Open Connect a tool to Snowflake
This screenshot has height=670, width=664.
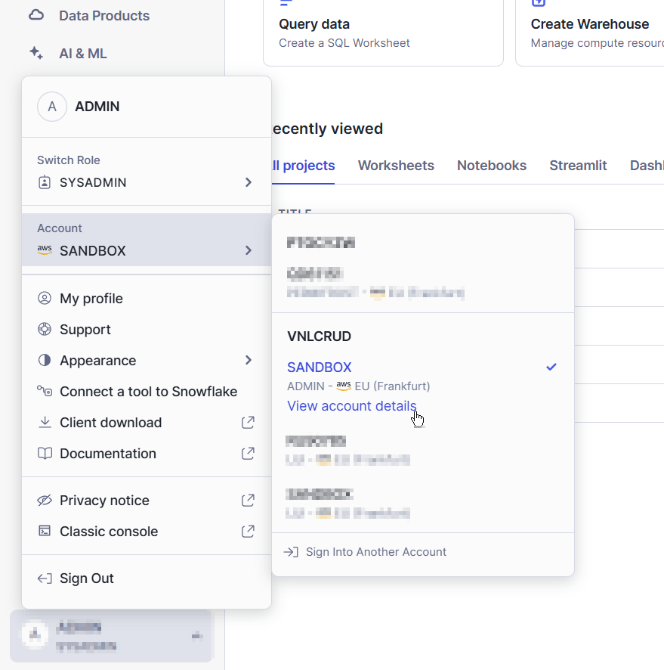[x=147, y=392]
